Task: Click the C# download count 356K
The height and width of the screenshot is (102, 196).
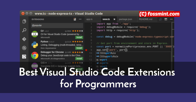Action: [x=68, y=31]
